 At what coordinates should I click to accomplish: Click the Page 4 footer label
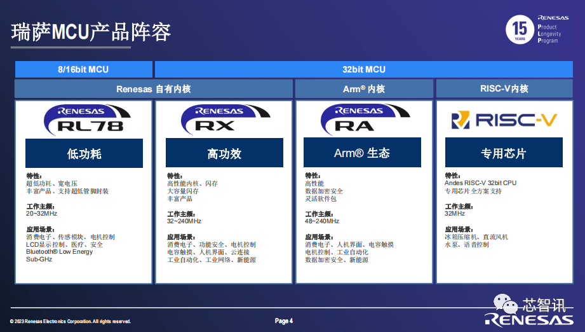click(x=284, y=321)
